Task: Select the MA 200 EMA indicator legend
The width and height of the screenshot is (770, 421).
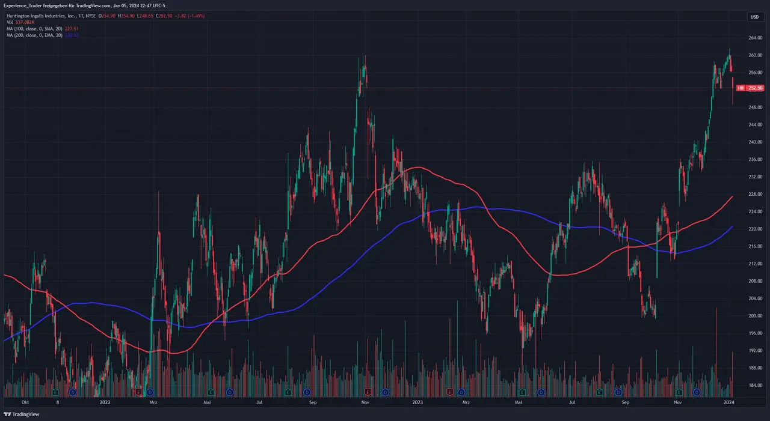Action: [x=43, y=35]
